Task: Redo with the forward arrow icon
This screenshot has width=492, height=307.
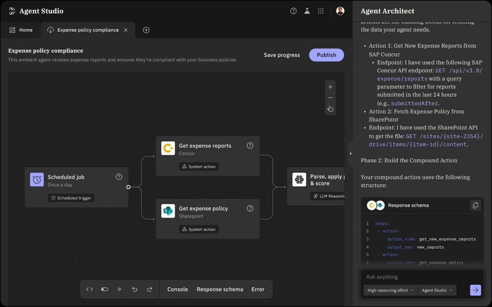Action: (x=149, y=289)
